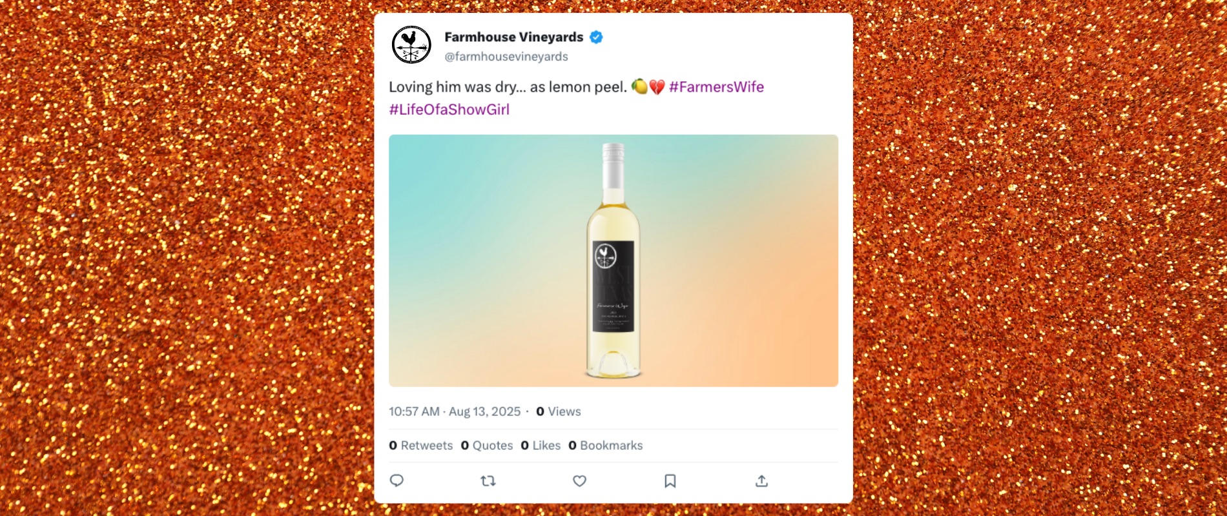The image size is (1227, 516).
Task: Open the #LifeOfaShowGirl hashtag
Action: point(449,110)
